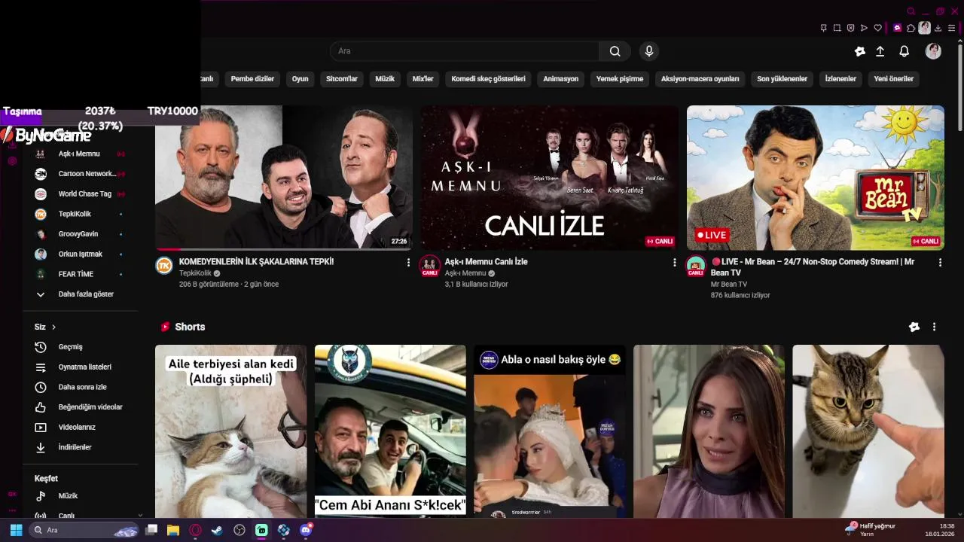Open File Explorer from the taskbar

coord(172,530)
